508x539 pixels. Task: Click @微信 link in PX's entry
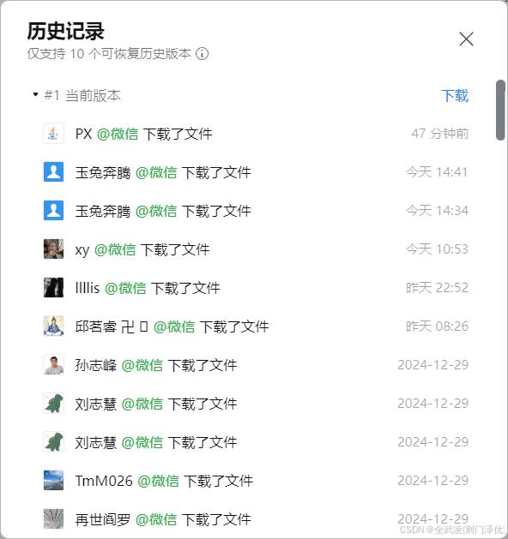pos(118,134)
